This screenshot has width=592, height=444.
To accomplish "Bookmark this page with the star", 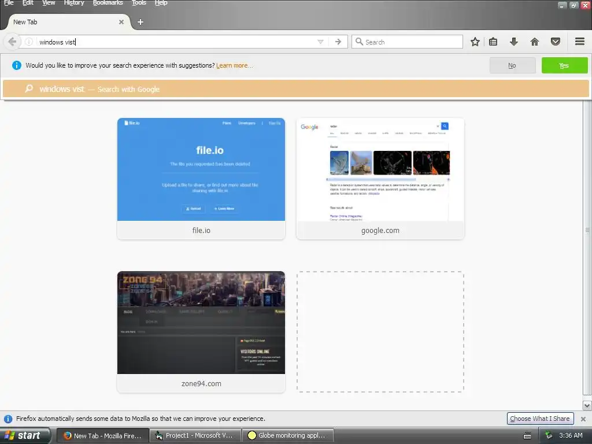I will click(475, 42).
